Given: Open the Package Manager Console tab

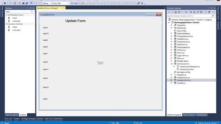Looking at the screenshot, I should [32, 118].
